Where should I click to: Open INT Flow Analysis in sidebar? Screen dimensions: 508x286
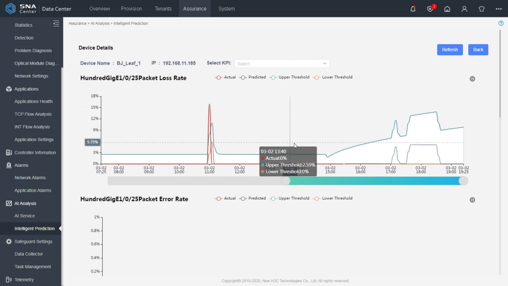31,127
